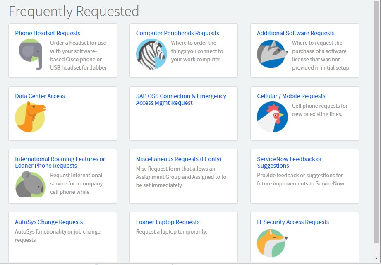
Task: Click the vertical scrollbar thumb
Action: (x=376, y=122)
